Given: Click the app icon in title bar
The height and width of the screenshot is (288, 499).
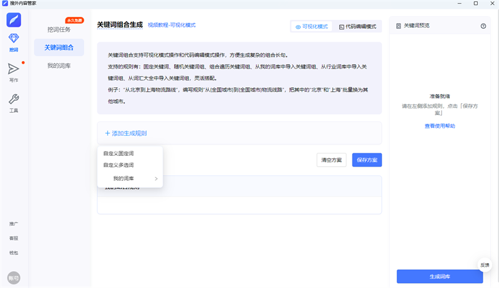Looking at the screenshot, I should 5,3.
